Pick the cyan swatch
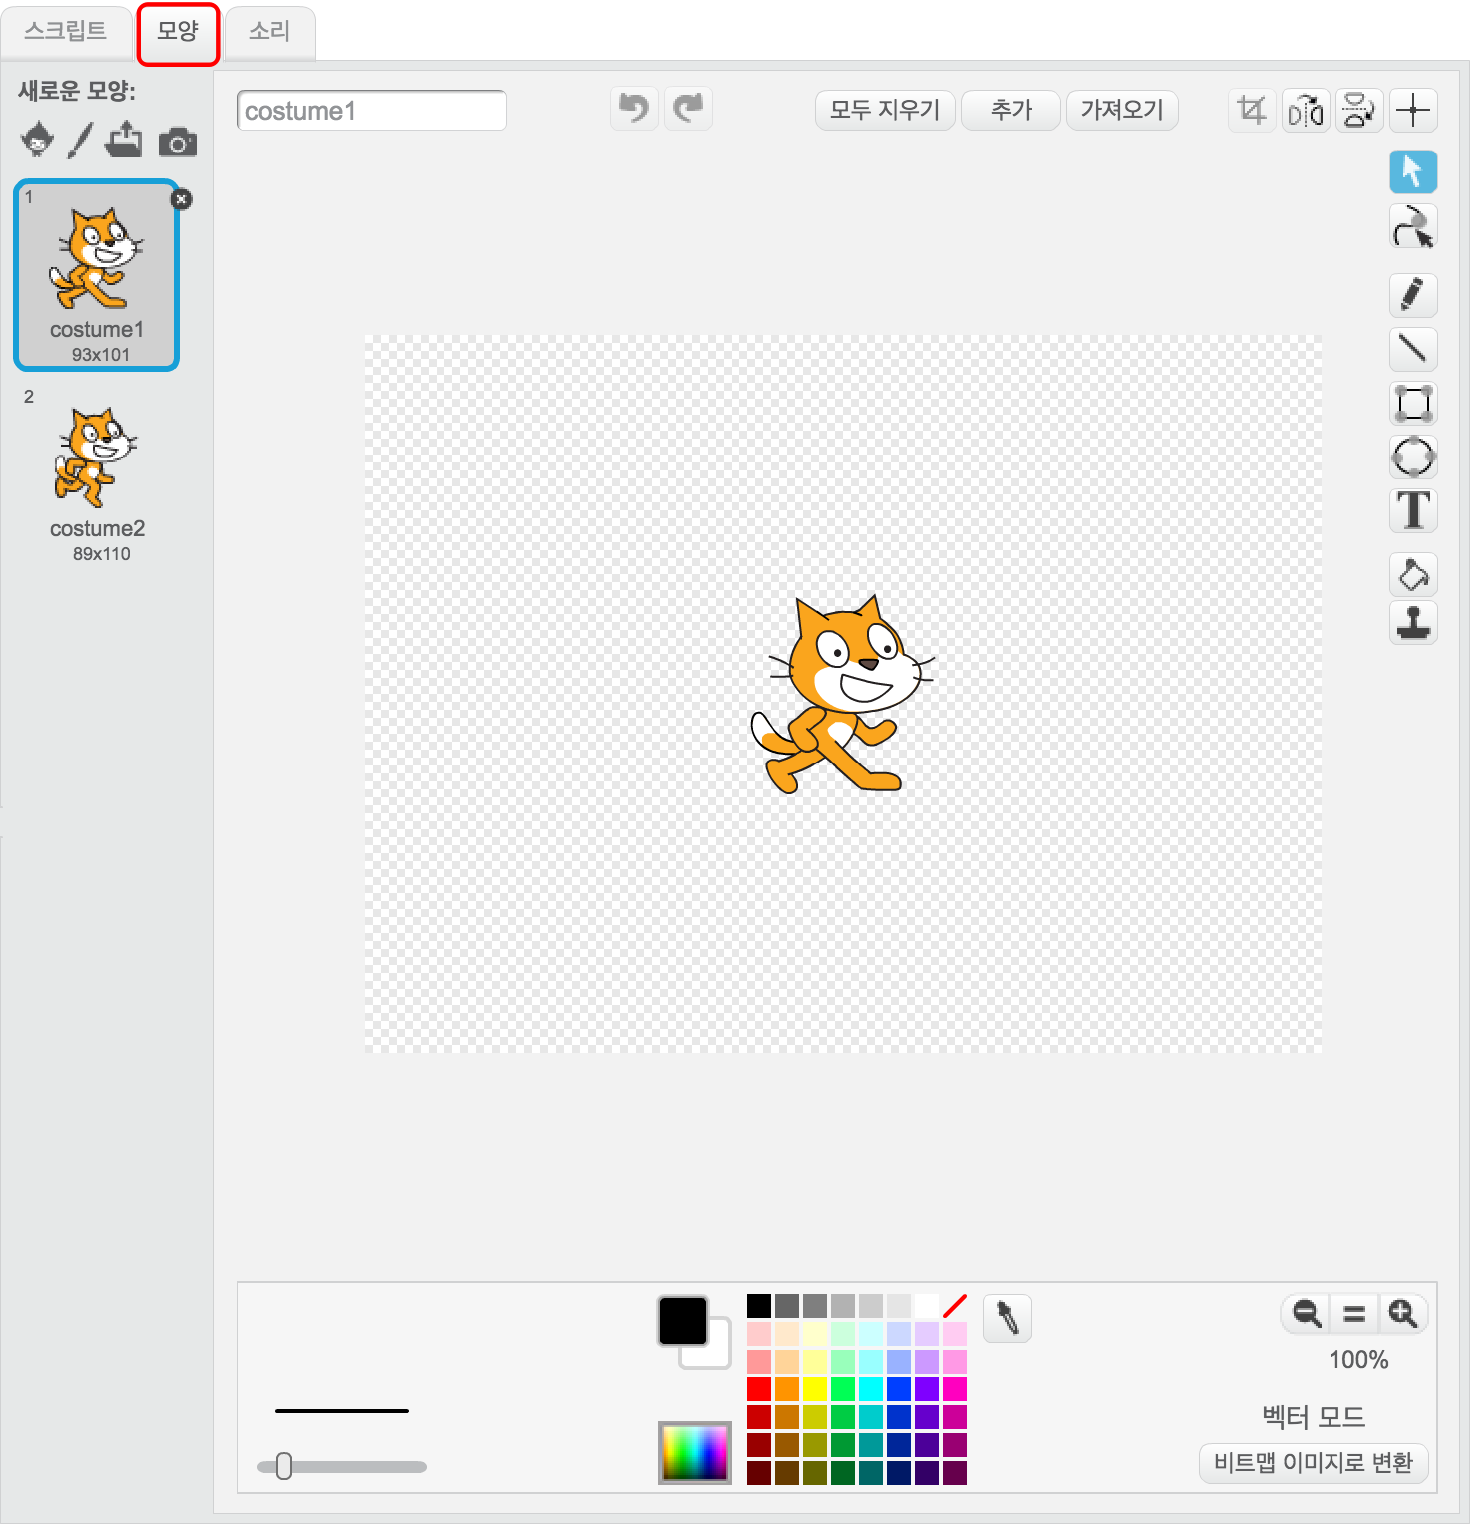1479x1527 pixels. [871, 1388]
